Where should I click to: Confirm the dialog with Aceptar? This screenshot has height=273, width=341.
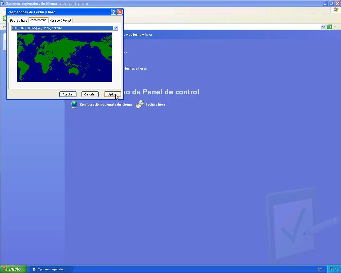coord(68,94)
